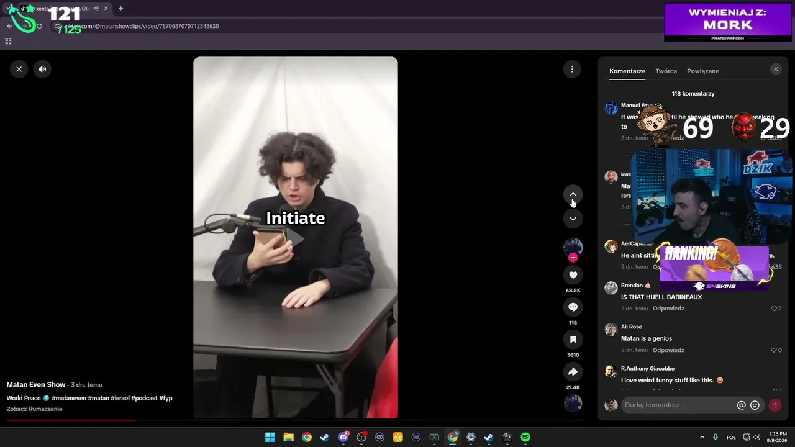Open the #mataneven hashtag
This screenshot has width=795, height=447.
point(69,398)
